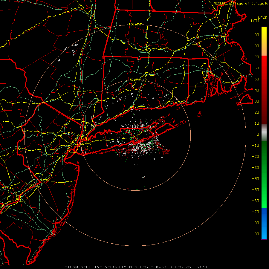Click the 40 value on the velocity scale
The height and width of the screenshot is (269, 269).
tap(257, 90)
